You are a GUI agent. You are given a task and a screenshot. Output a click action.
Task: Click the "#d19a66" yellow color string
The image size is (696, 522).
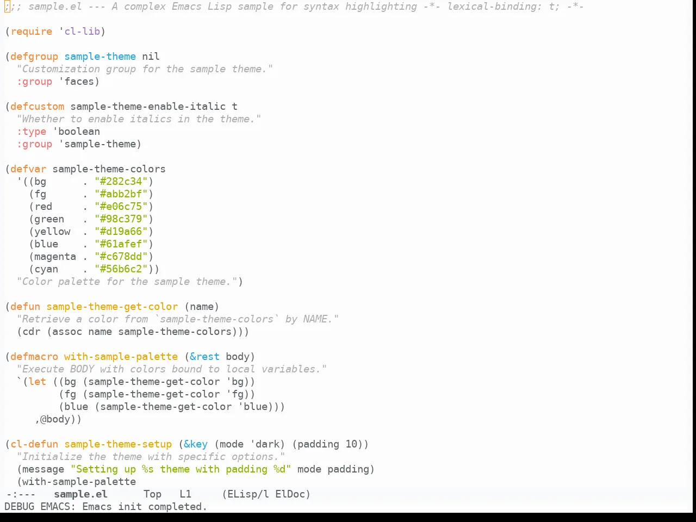click(121, 232)
